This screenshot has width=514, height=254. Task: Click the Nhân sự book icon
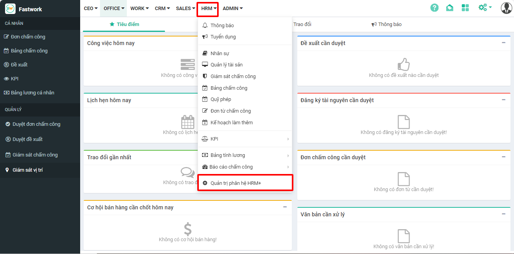205,53
